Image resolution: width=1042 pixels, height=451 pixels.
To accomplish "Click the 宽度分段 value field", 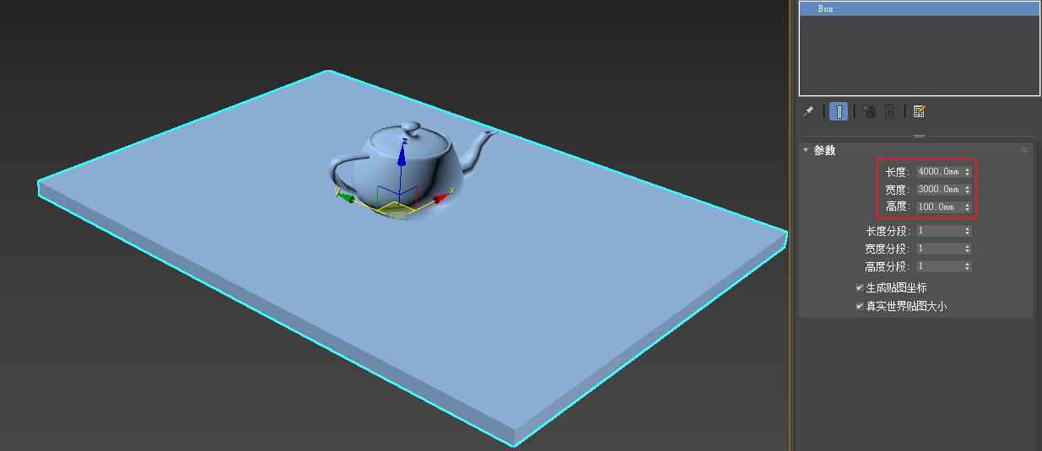I will [938, 249].
